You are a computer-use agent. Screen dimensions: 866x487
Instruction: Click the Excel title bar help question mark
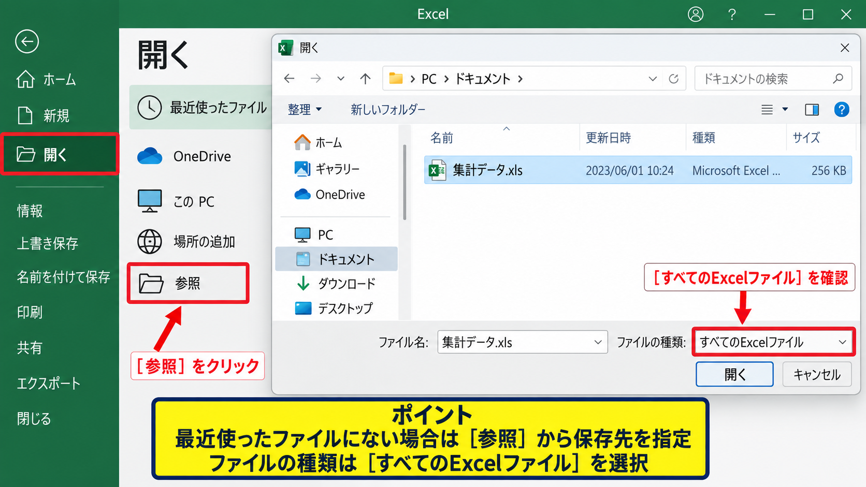[732, 14]
